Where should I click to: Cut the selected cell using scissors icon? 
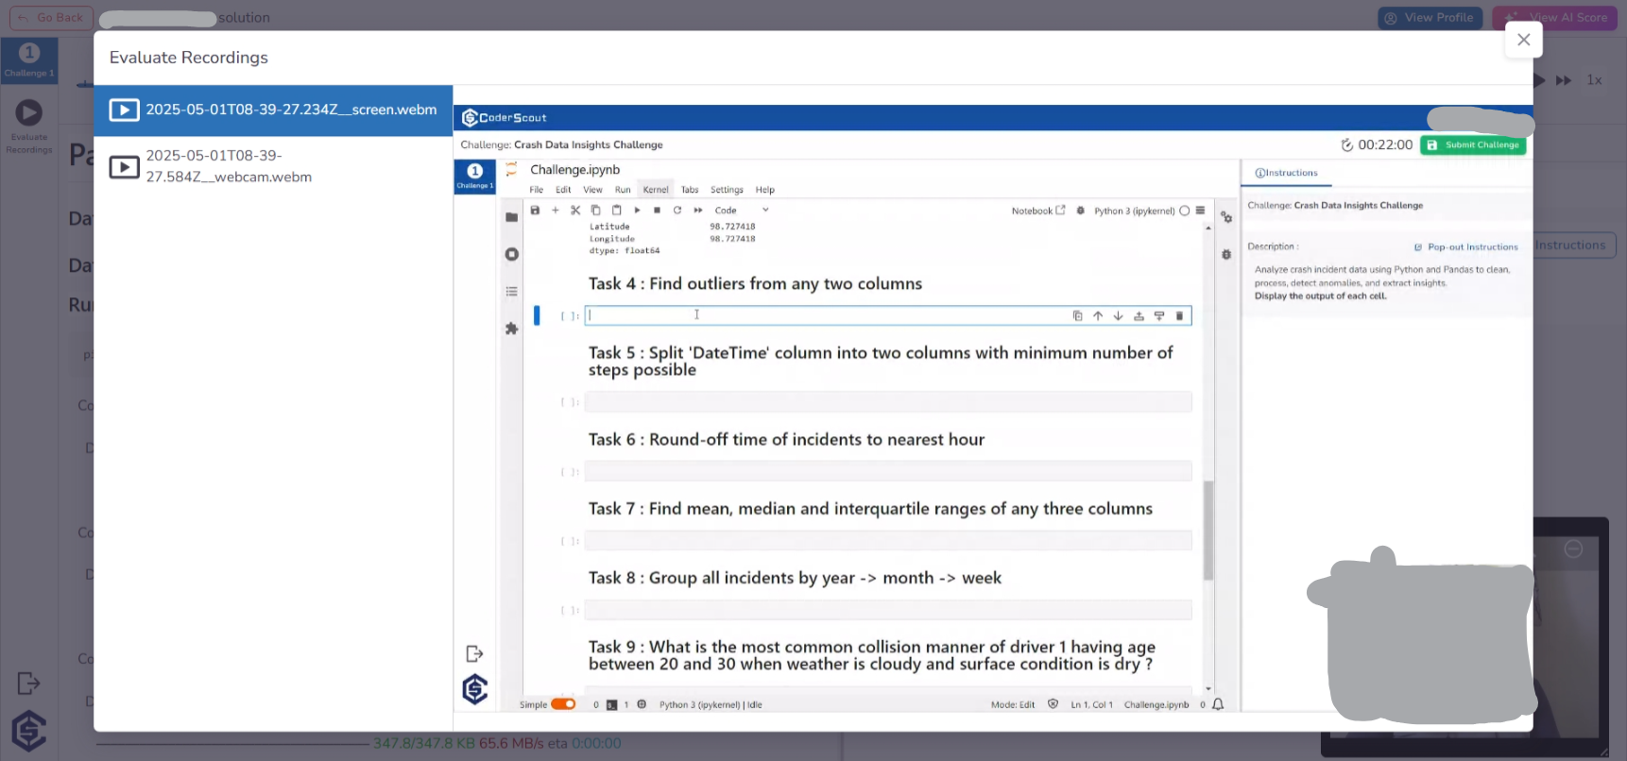(x=575, y=211)
